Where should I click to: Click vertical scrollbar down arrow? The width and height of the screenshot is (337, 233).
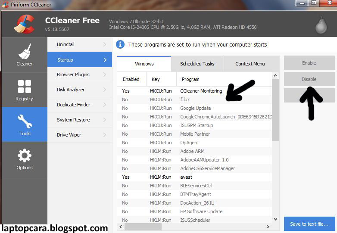(275, 219)
